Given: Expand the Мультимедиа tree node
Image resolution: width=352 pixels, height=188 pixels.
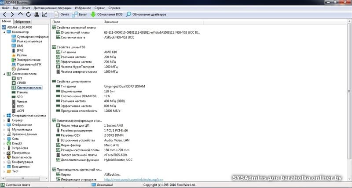Looking at the screenshot, I should [x=4, y=129].
